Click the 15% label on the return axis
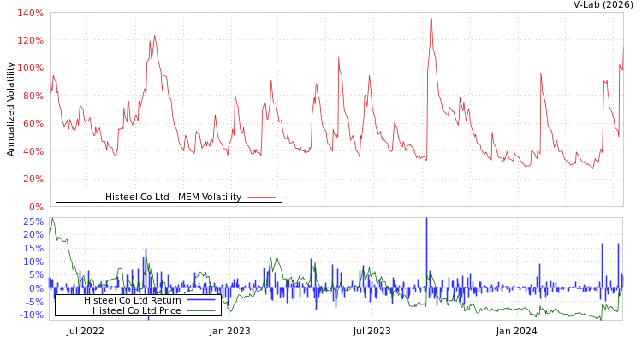Screen dimensions: 642x342 tap(33, 248)
